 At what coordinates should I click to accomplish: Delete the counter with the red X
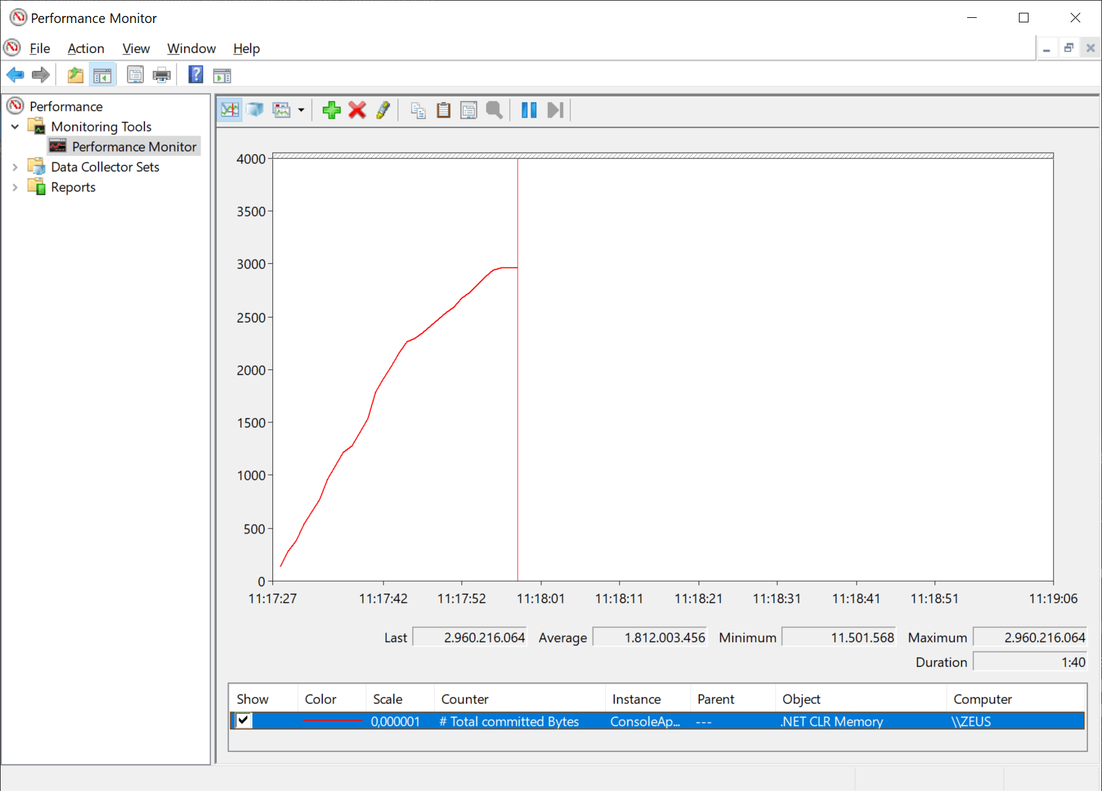point(357,111)
